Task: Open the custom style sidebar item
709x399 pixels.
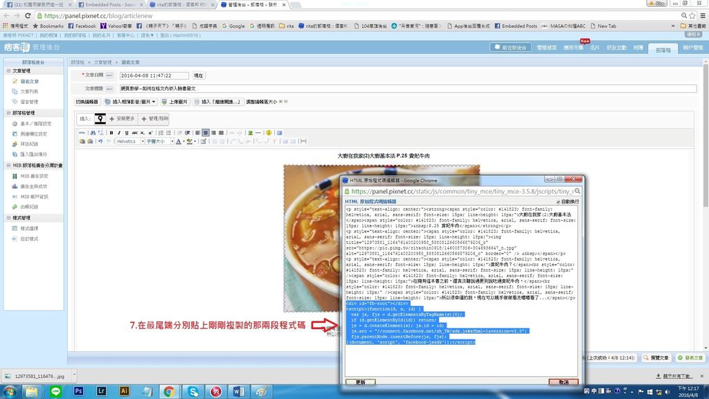Action: [x=29, y=239]
